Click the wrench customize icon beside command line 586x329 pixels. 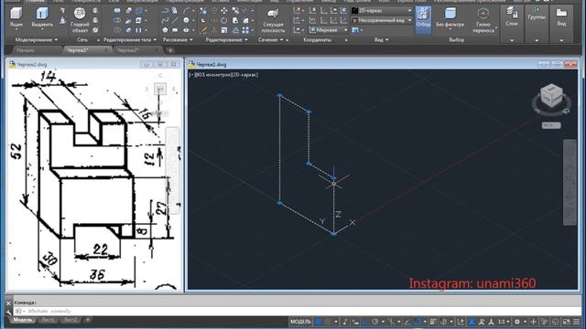(8, 312)
